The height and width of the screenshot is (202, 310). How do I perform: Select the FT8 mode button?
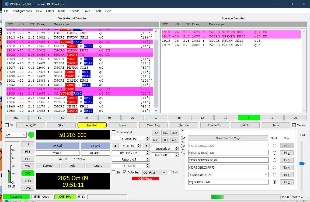27,152
